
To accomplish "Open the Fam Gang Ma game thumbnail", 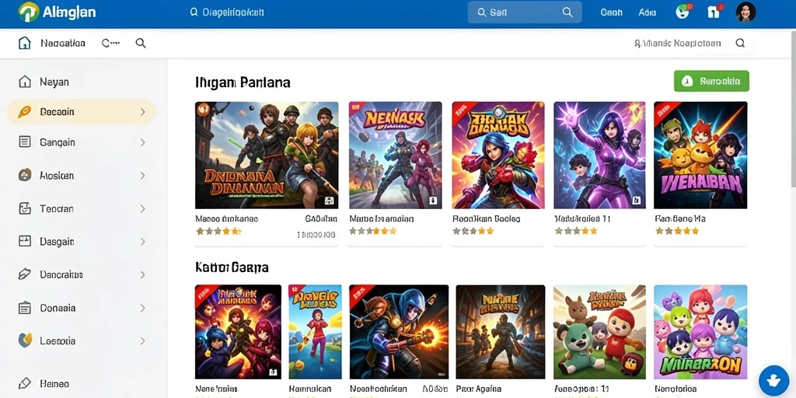I will [700, 155].
